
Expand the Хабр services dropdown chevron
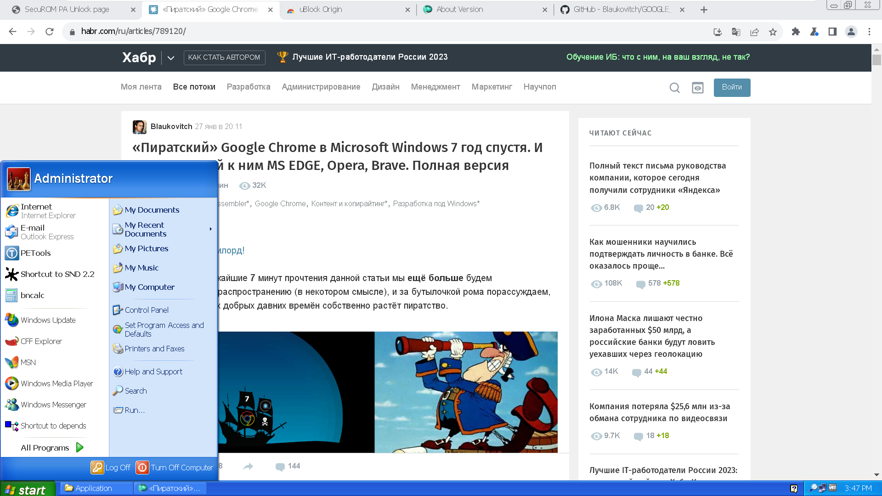click(x=171, y=58)
